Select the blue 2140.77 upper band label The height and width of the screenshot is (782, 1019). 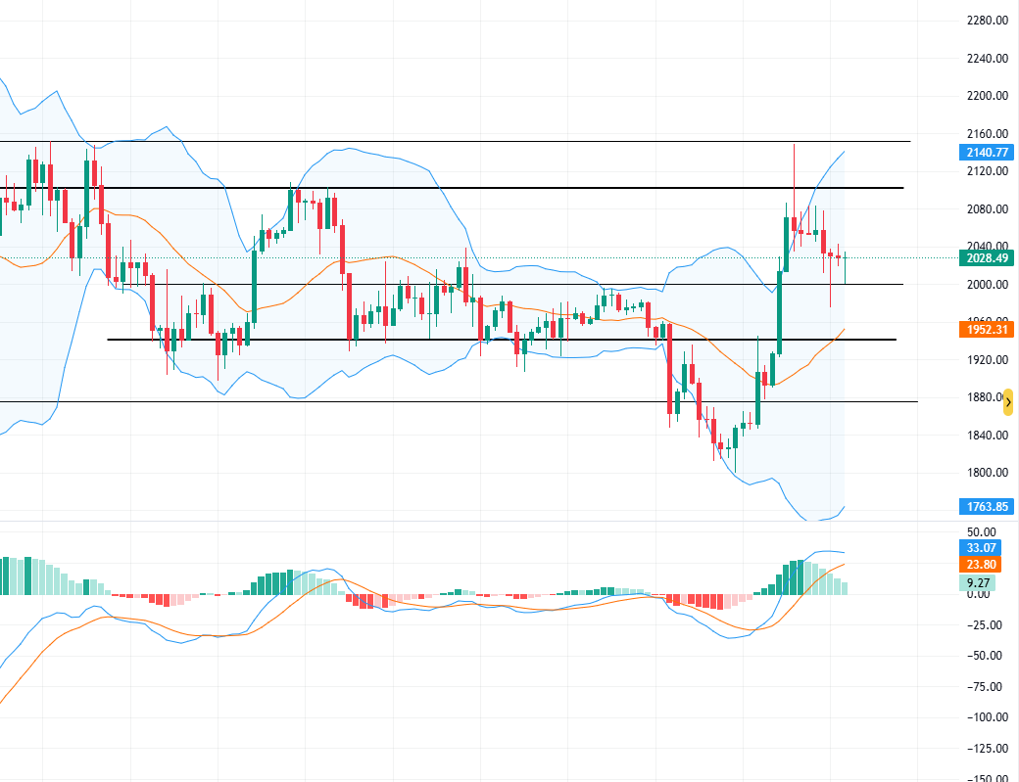pos(987,152)
